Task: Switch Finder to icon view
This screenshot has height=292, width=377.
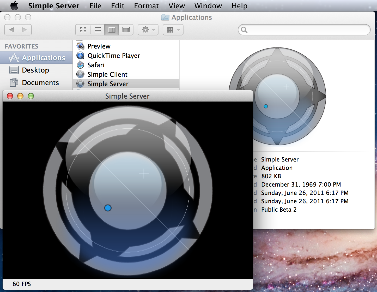Action: 83,30
